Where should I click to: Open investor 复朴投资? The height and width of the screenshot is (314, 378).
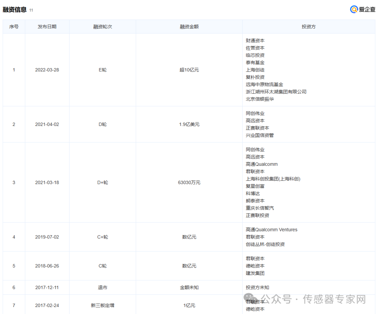pyautogui.click(x=255, y=77)
